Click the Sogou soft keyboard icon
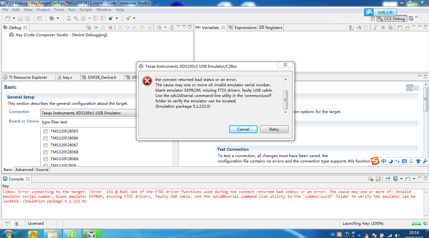The width and height of the screenshot is (429, 238). tap(404, 161)
